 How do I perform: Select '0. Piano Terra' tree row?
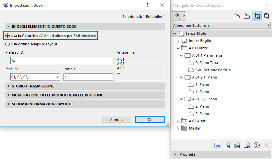point(207,63)
